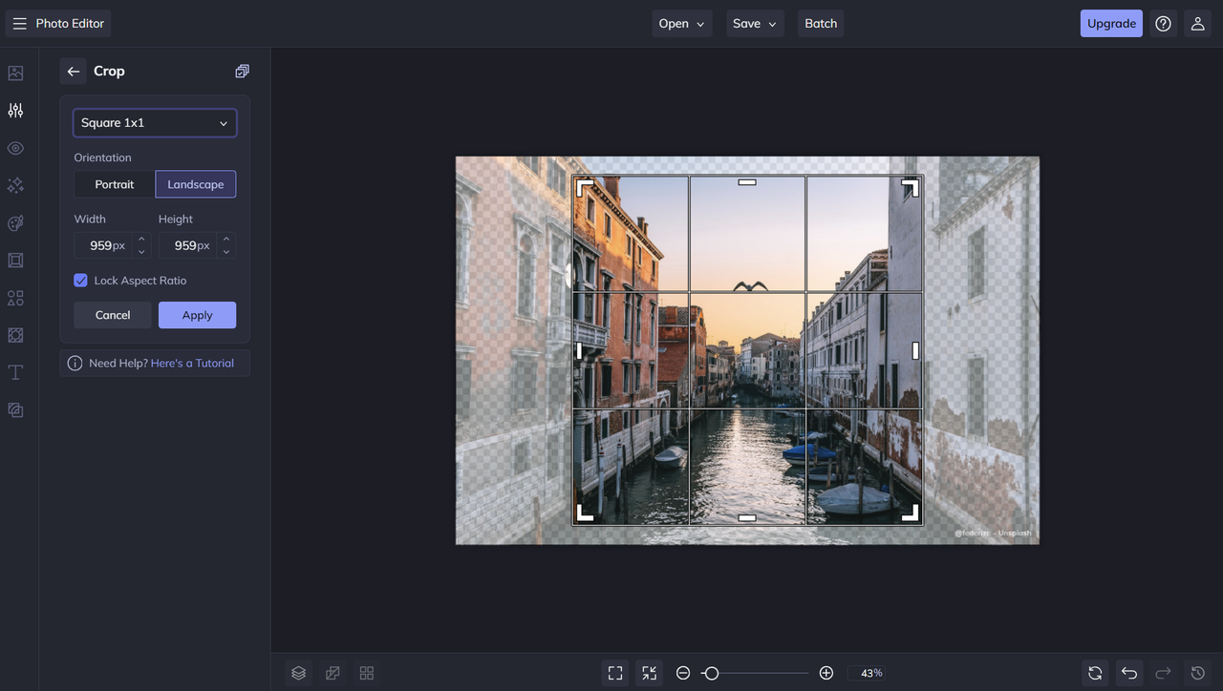Click the Orientation label
Image resolution: width=1223 pixels, height=691 pixels.
(x=103, y=157)
